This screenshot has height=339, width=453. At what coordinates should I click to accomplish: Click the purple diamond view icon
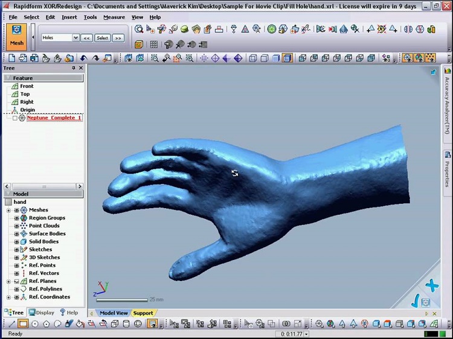click(x=238, y=59)
